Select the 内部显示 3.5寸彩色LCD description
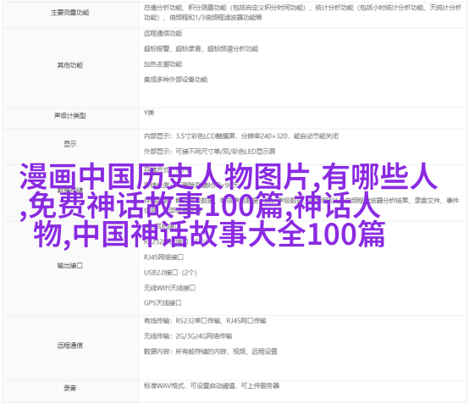 pos(241,136)
